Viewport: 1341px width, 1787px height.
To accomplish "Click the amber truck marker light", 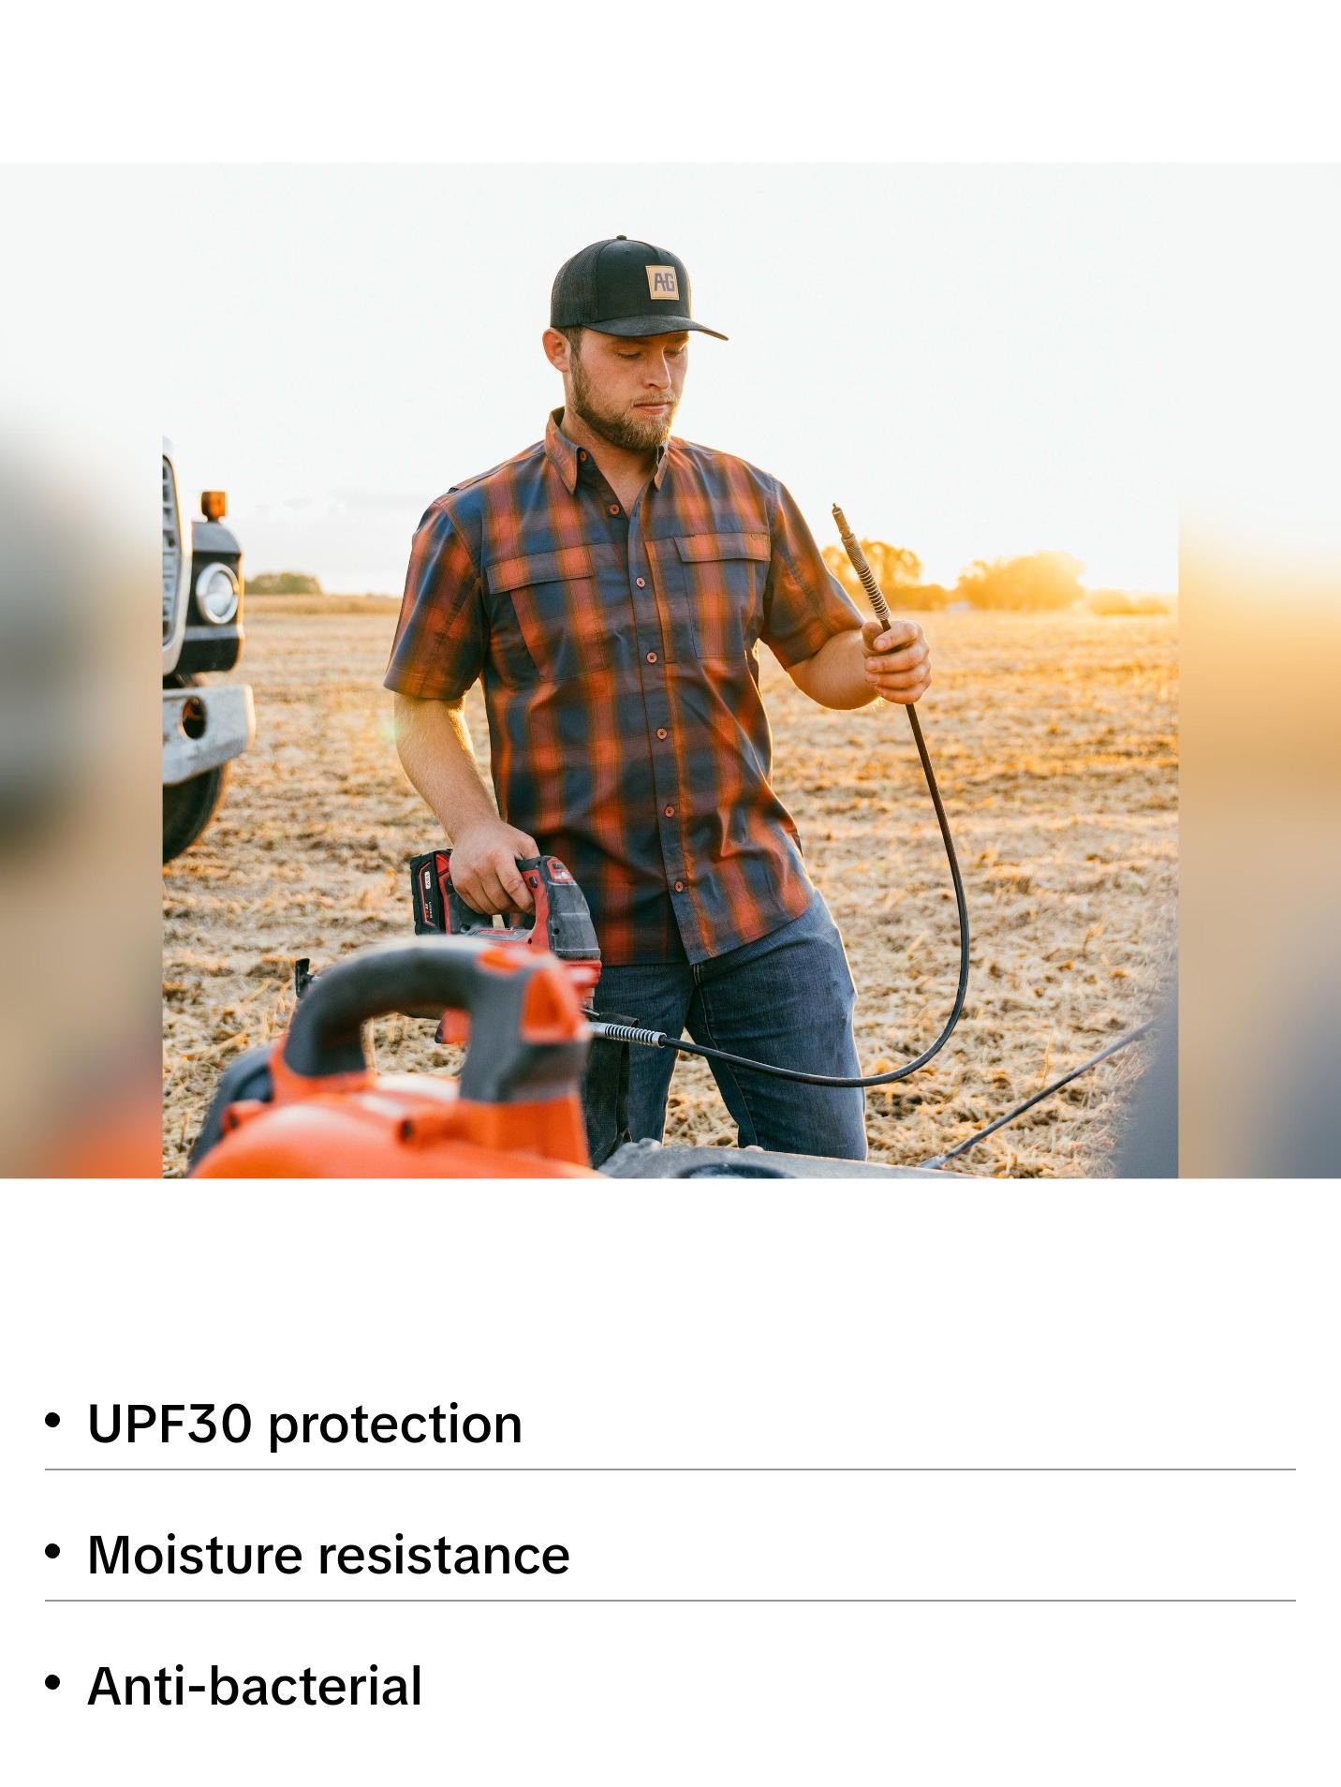I will tap(214, 505).
